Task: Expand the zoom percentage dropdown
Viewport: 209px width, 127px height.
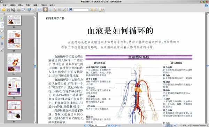Action: [188, 125]
